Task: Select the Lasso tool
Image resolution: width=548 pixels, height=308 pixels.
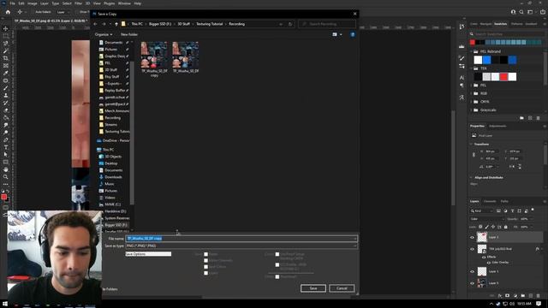Action: [x=6, y=44]
